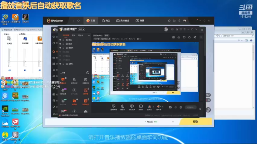Click the start streaming pill button
The width and height of the screenshot is (257, 144).
pos(191,108)
